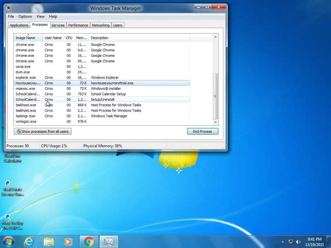Launch Windows Media Player from taskbar

point(68,242)
